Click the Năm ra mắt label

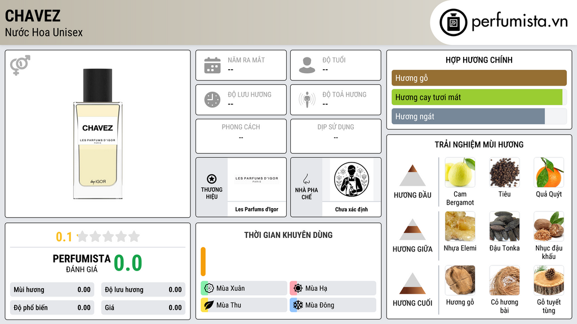coord(246,60)
